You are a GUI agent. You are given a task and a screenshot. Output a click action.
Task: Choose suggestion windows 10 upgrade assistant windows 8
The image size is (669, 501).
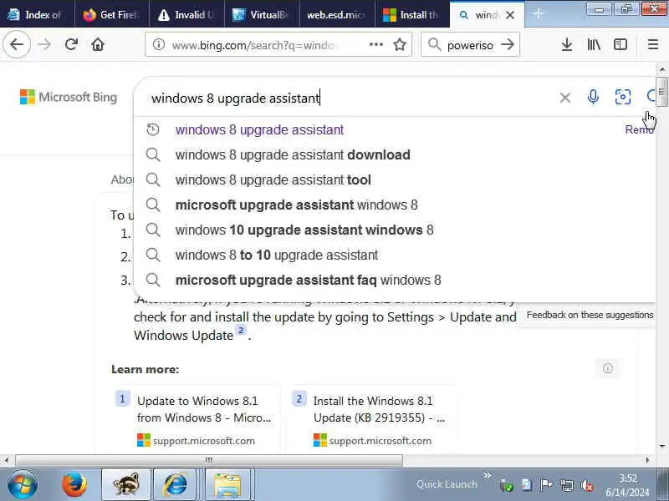(x=304, y=230)
